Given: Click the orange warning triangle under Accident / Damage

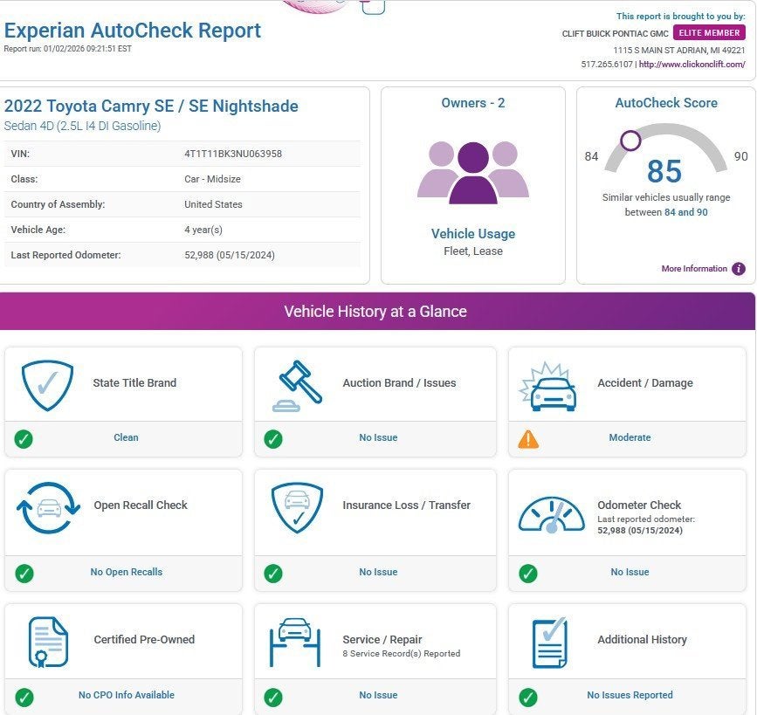Looking at the screenshot, I should (x=528, y=438).
